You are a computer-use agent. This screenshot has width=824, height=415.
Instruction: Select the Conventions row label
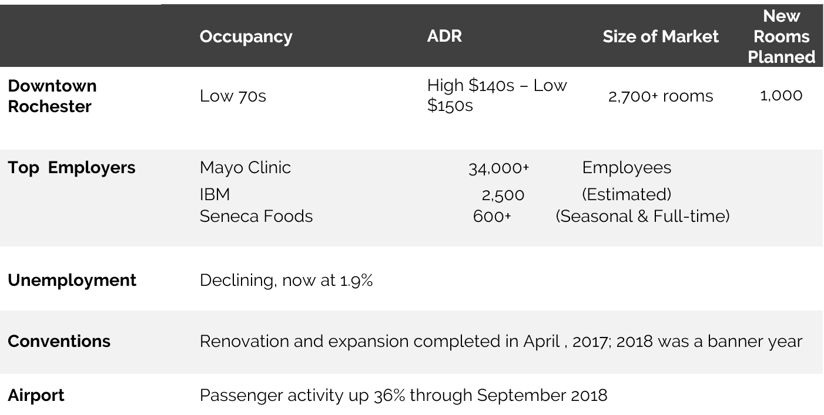[x=59, y=342]
